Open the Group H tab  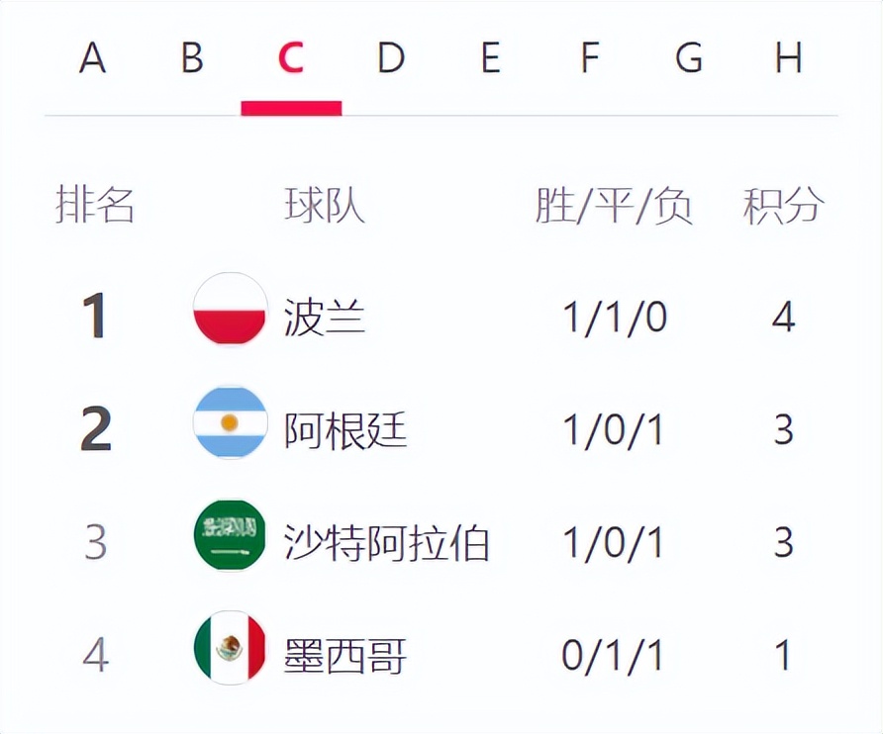(788, 60)
